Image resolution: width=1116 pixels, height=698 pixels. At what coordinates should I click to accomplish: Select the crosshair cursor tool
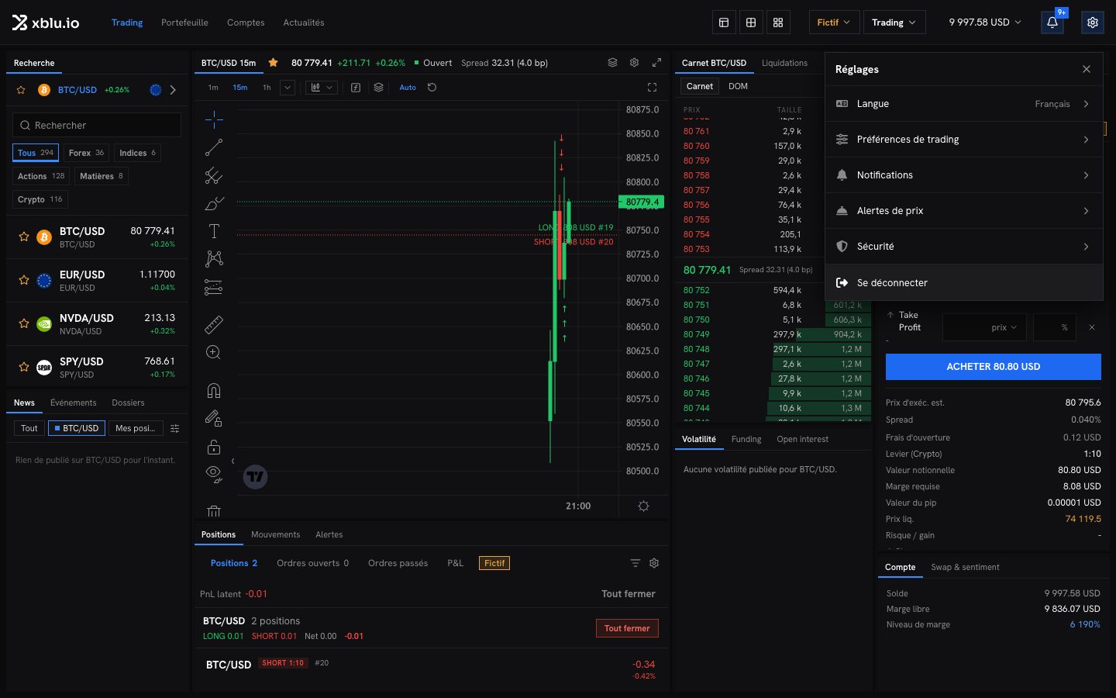coord(214,119)
